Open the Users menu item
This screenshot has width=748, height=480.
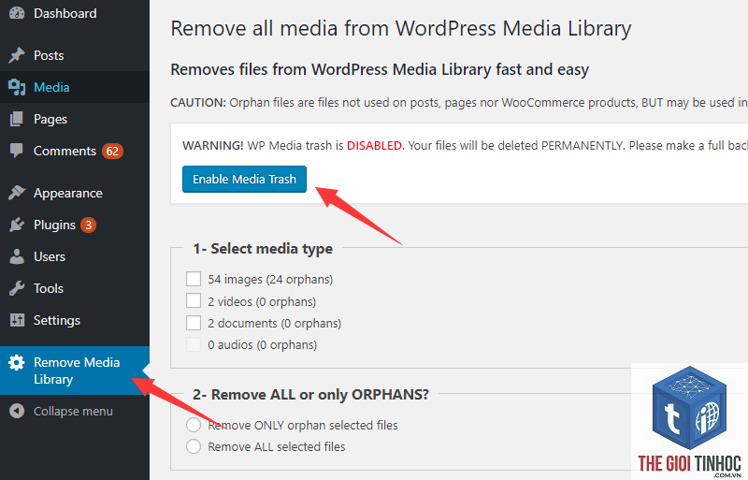tap(75, 256)
